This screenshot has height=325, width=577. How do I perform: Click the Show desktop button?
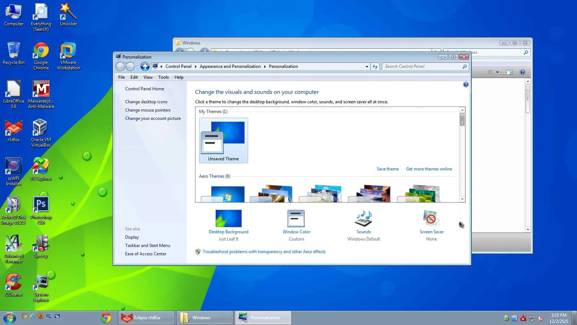coord(574,318)
